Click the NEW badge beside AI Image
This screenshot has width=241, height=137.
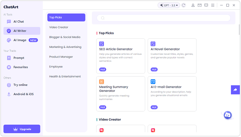click(x=33, y=40)
